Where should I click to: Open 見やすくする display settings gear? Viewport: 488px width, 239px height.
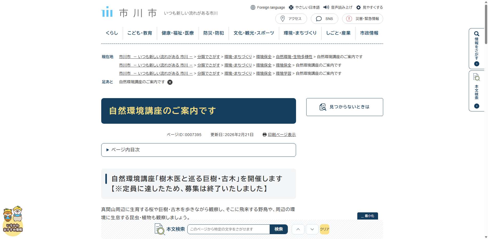click(359, 7)
